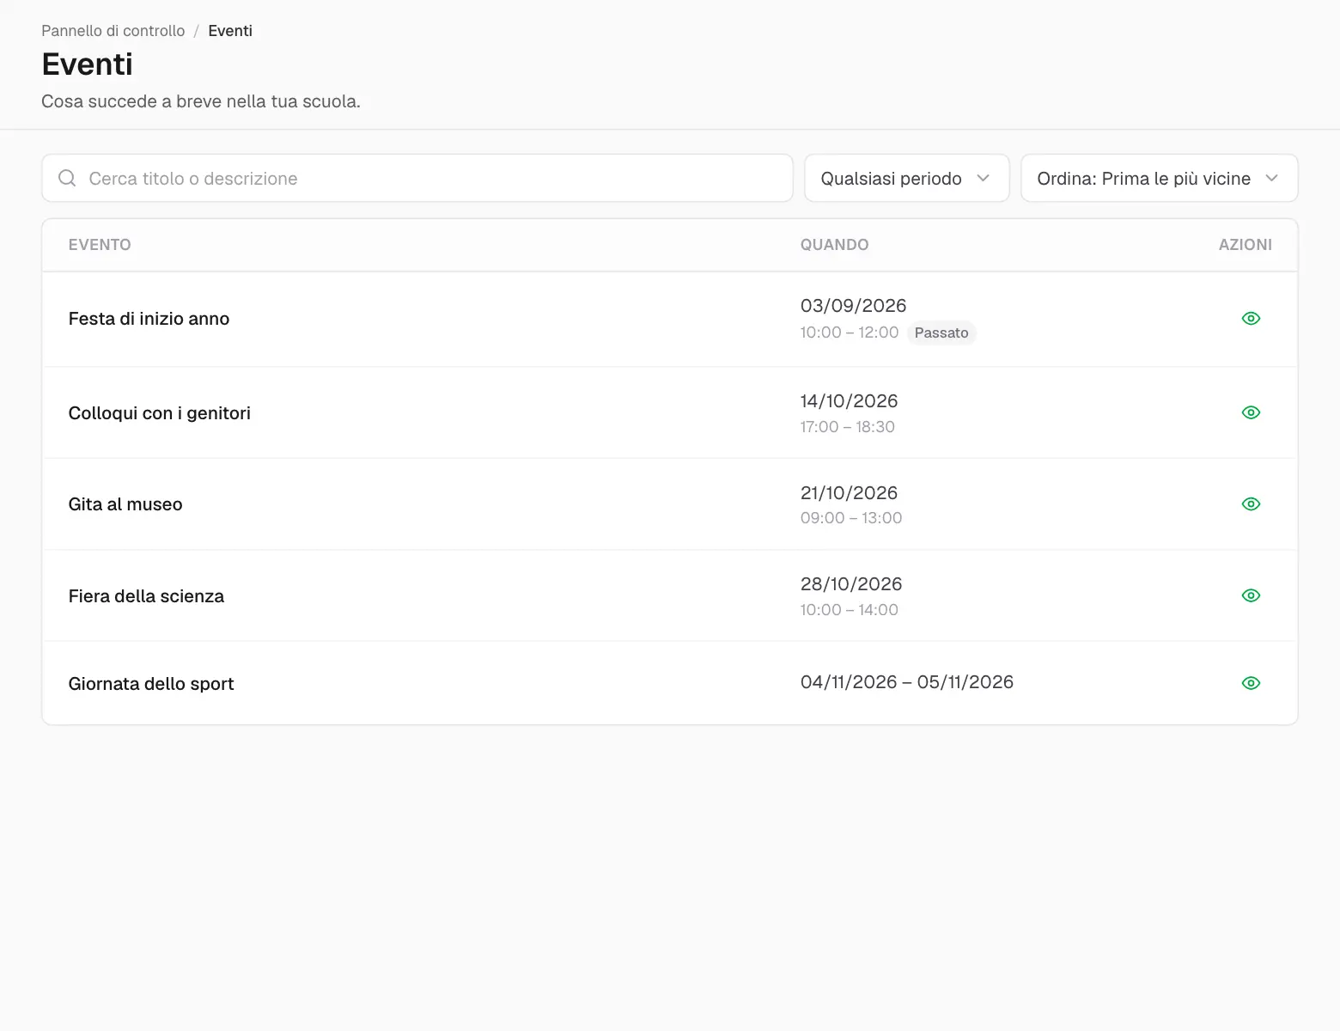Open the Qualsiasi periodo filter dropdown
This screenshot has width=1340, height=1031.
point(906,178)
